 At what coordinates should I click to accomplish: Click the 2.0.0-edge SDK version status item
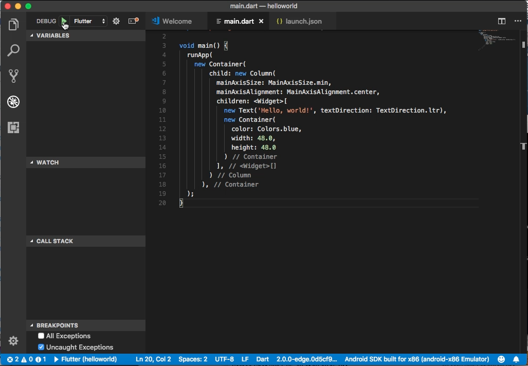[306, 359]
